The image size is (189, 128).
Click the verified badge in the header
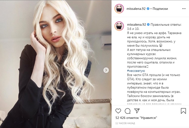[148, 9]
